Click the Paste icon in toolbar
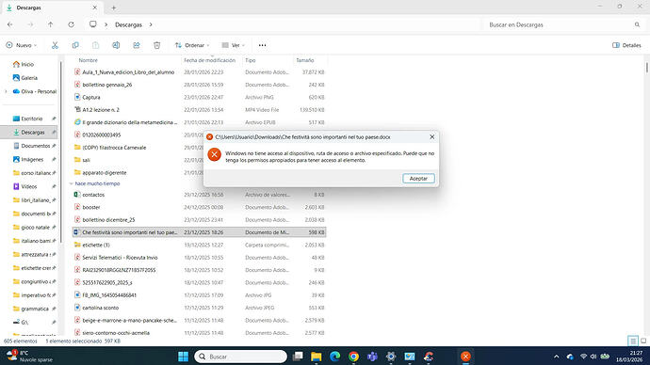The width and height of the screenshot is (650, 365). pyautogui.click(x=95, y=45)
